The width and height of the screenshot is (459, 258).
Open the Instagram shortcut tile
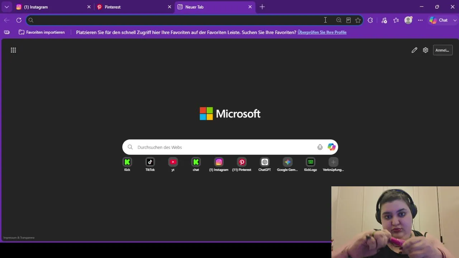pyautogui.click(x=219, y=165)
